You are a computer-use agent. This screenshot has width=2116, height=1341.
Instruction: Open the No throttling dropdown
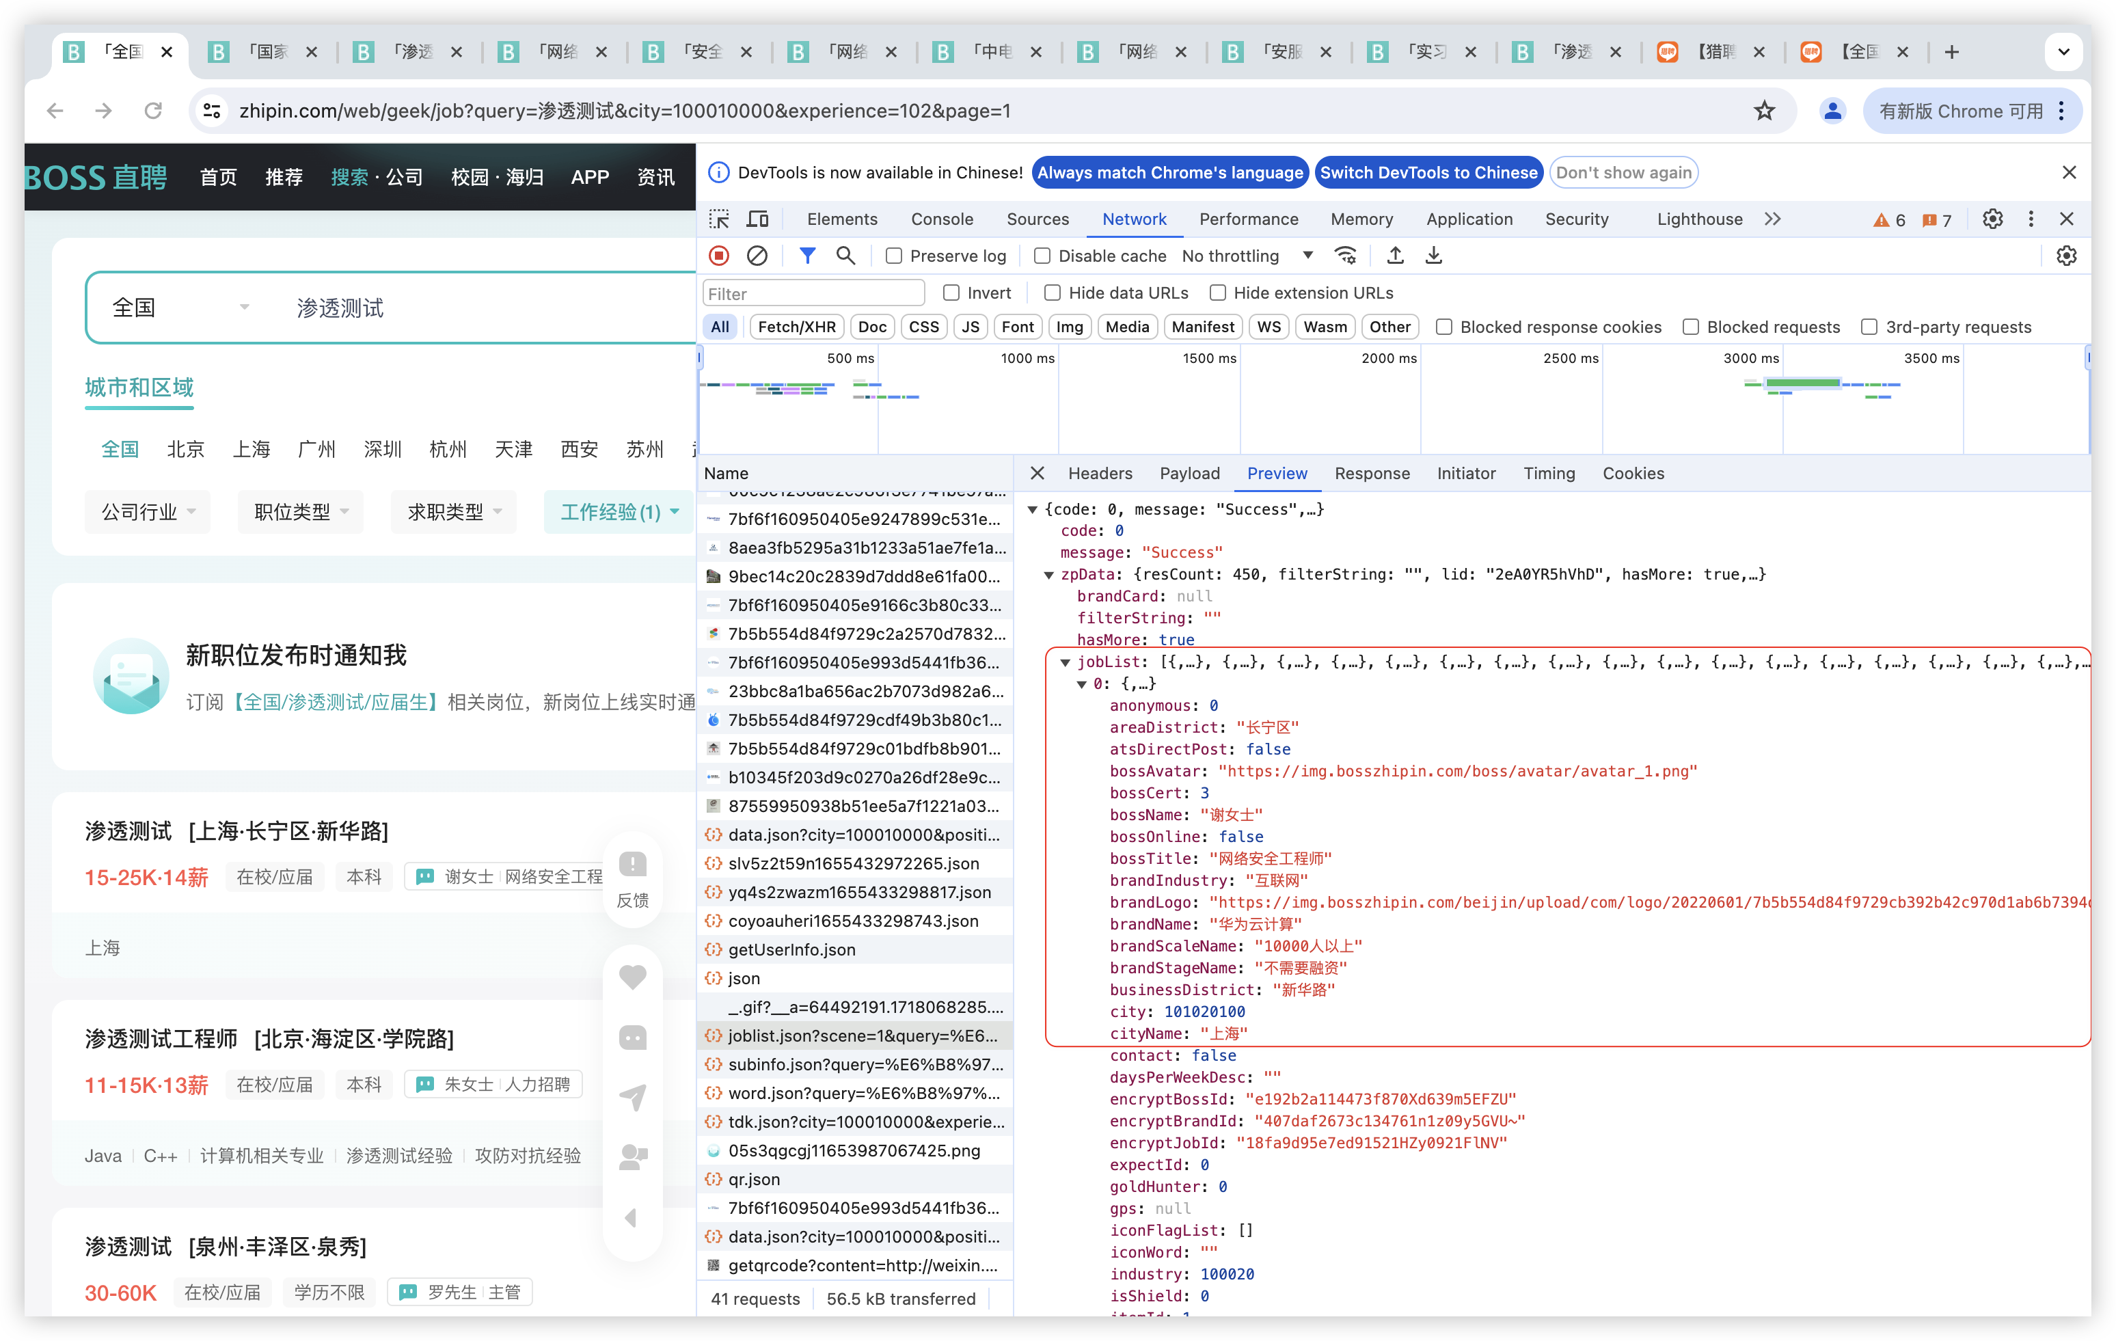[x=1246, y=256]
